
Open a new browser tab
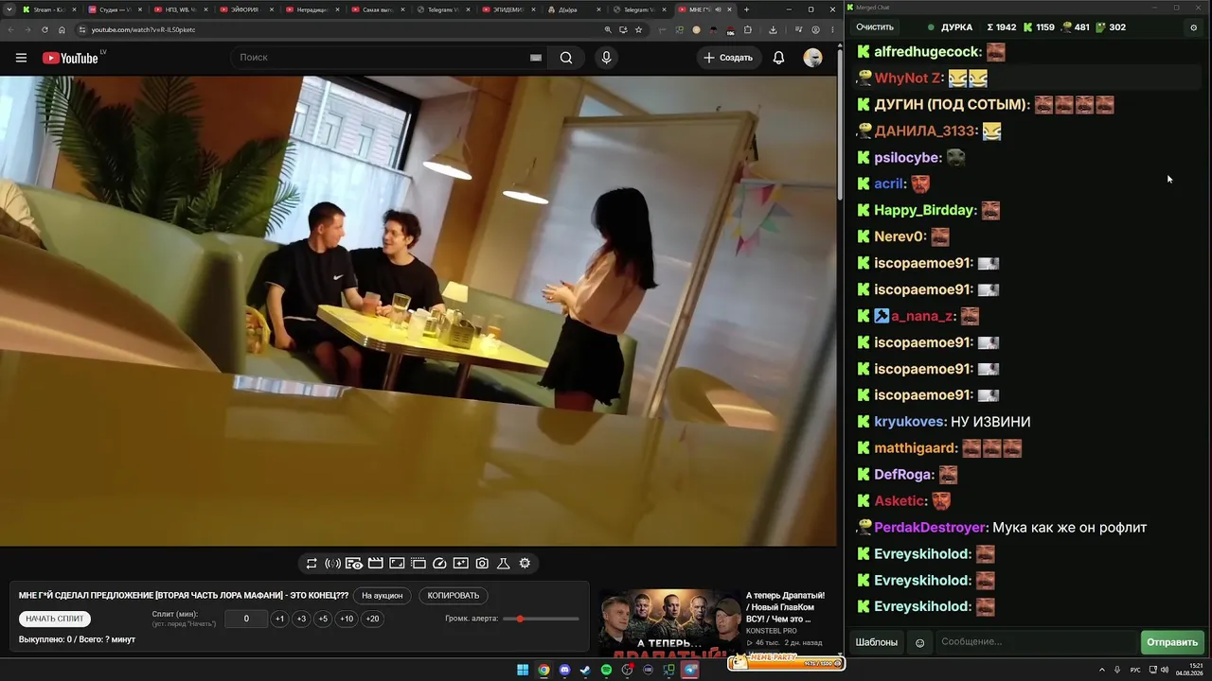tap(746, 9)
